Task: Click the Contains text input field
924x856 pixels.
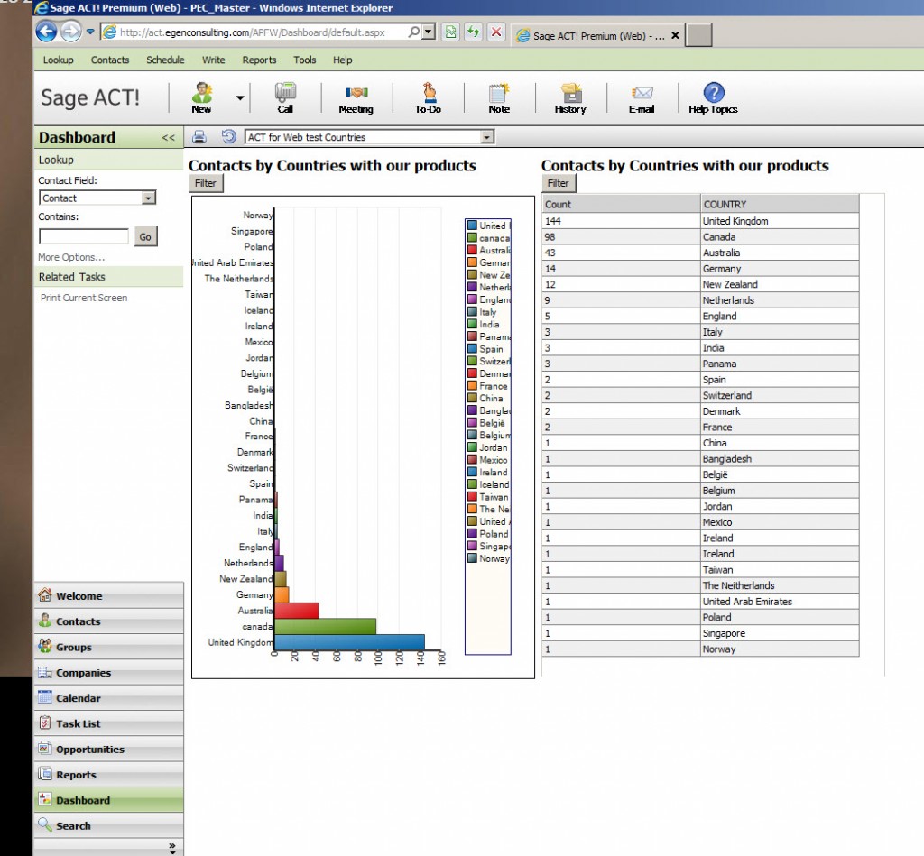Action: tap(84, 236)
